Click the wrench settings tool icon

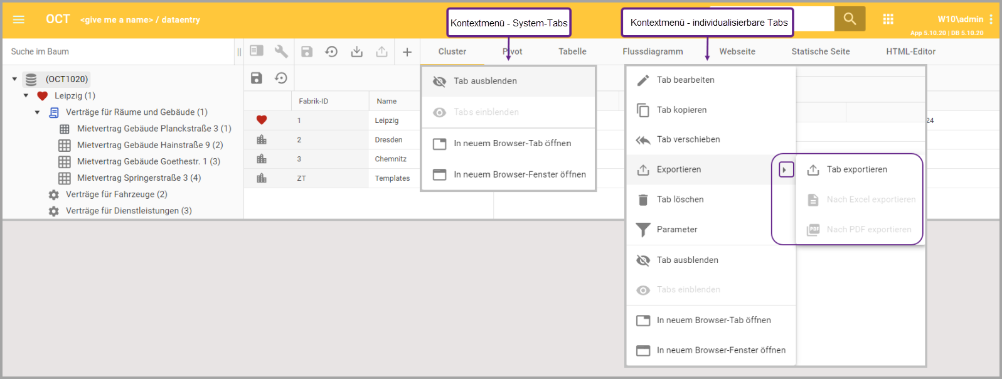281,51
